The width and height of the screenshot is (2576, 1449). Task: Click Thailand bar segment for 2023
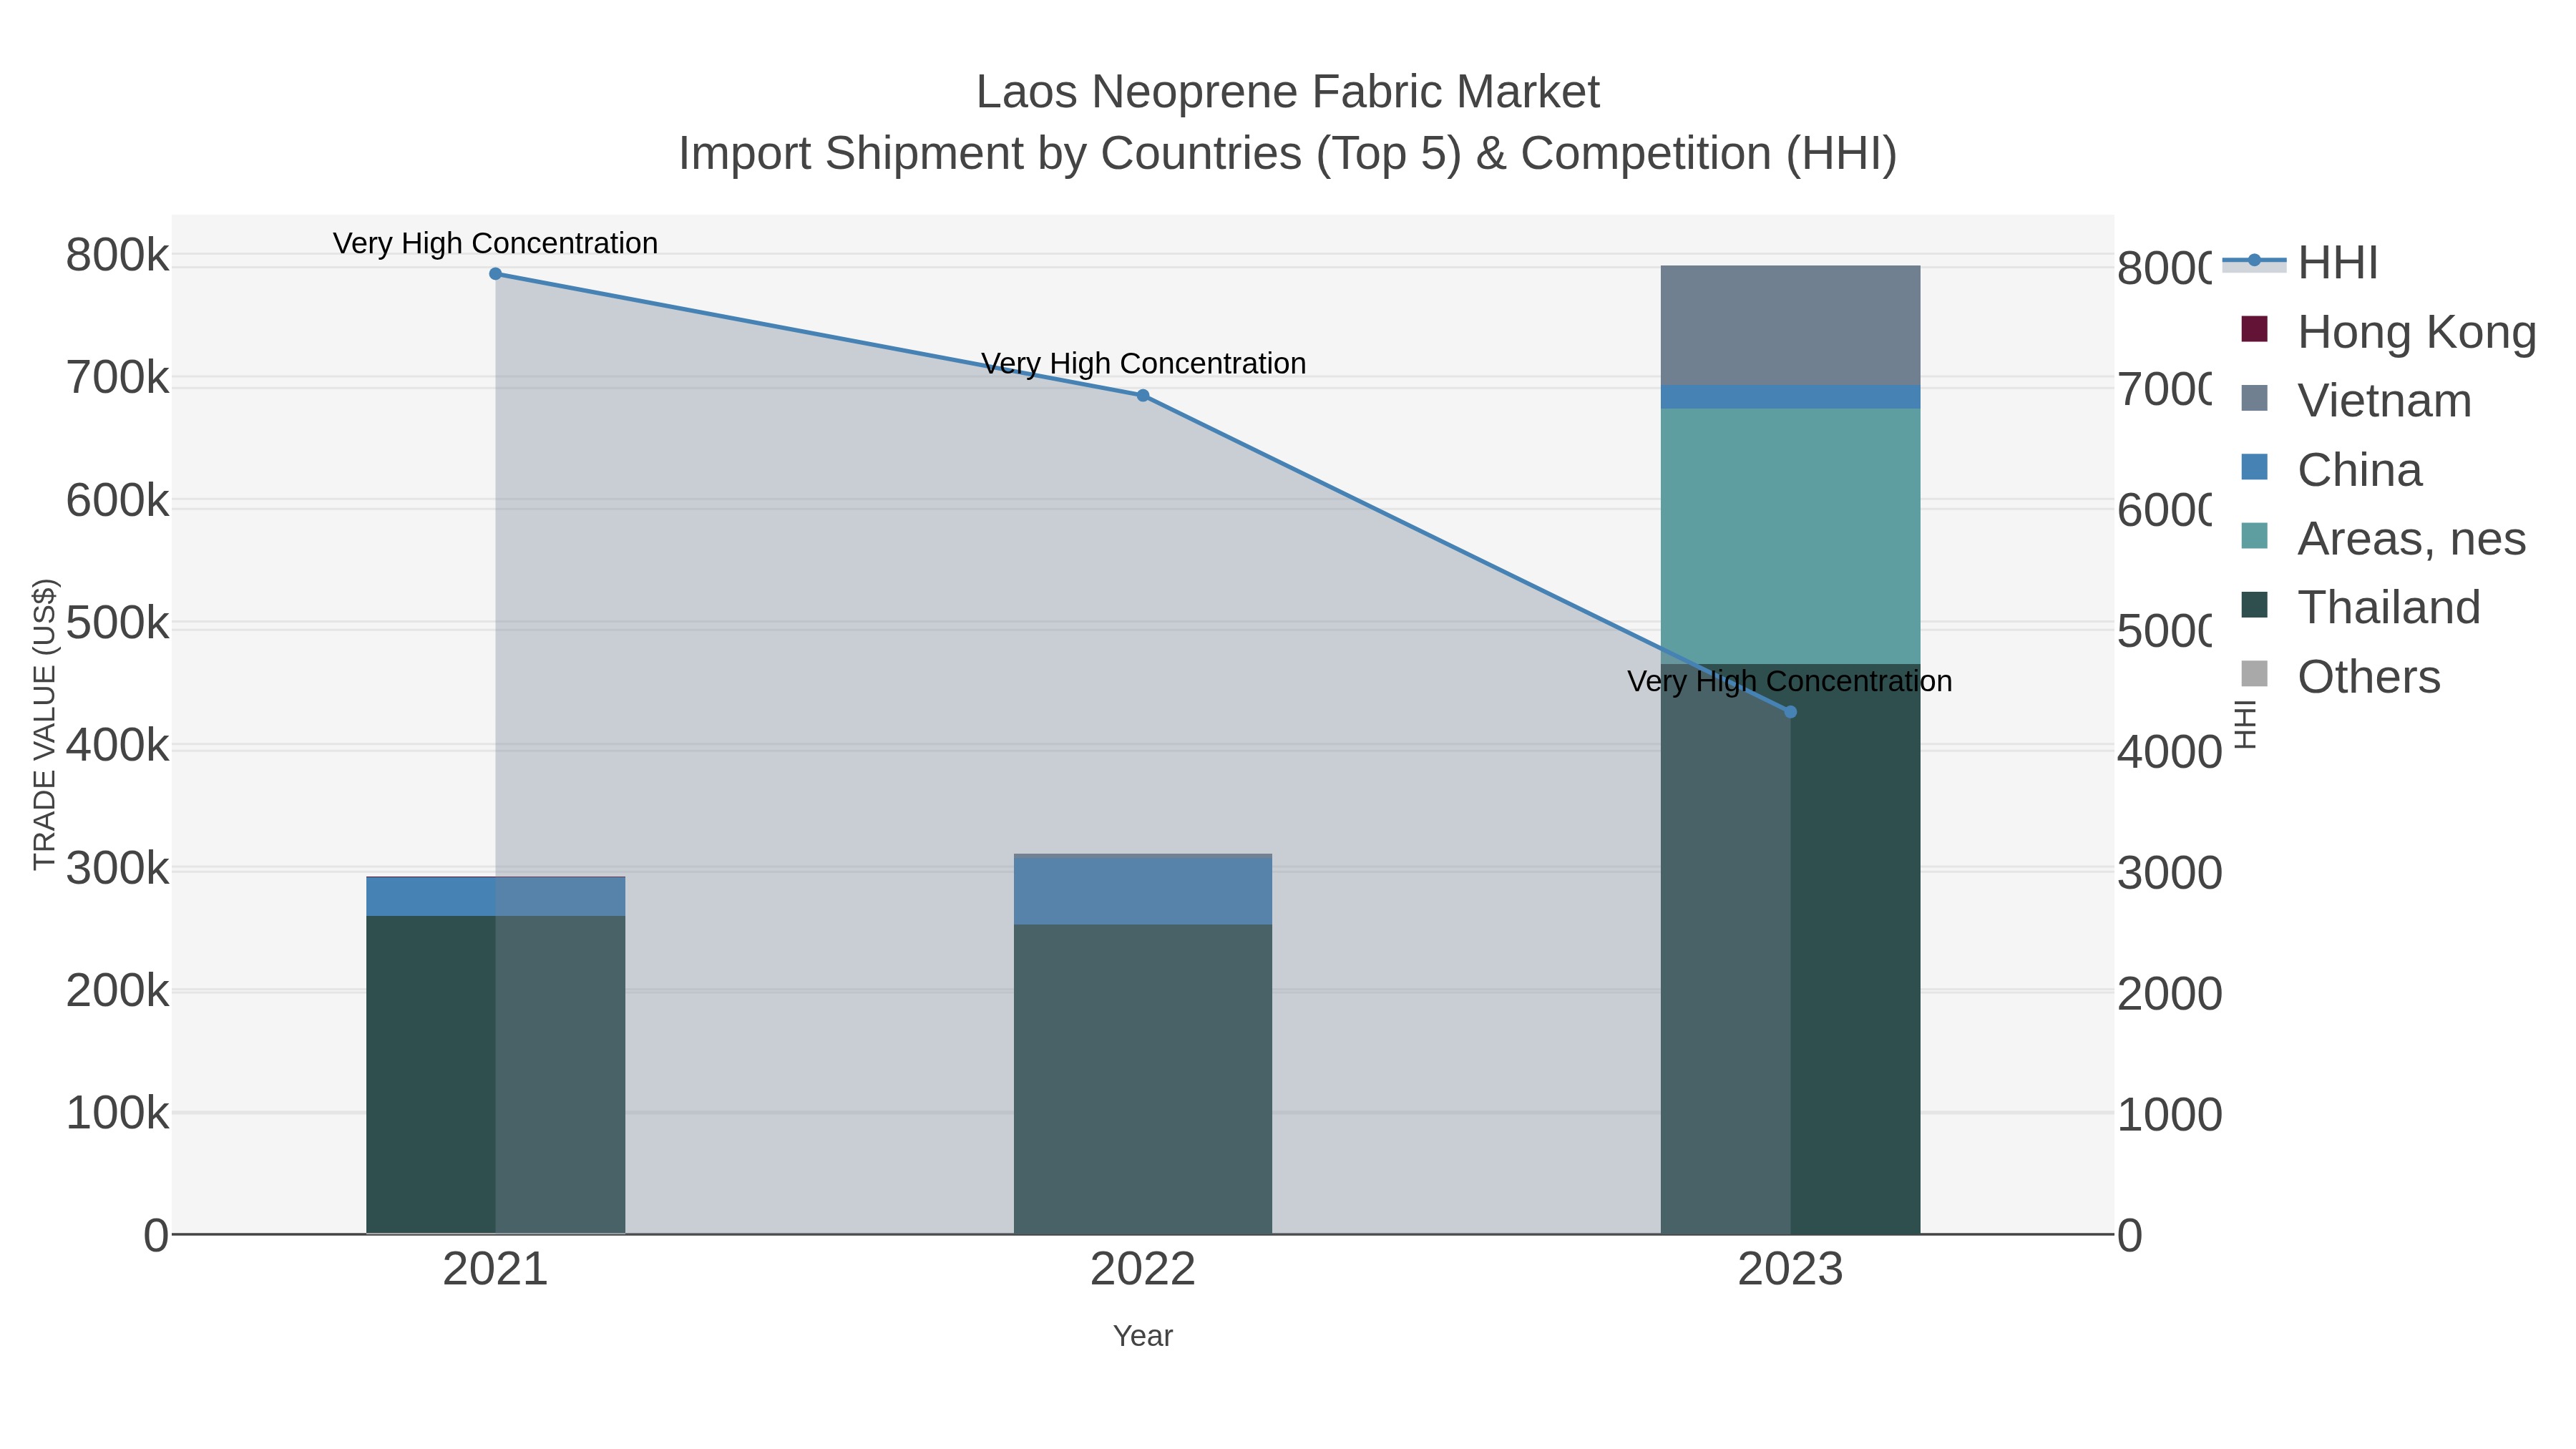(x=1790, y=949)
